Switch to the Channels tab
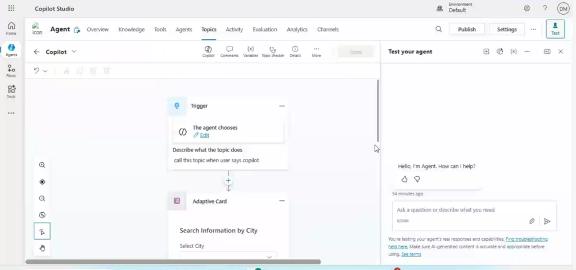Image resolution: width=576 pixels, height=270 pixels. (x=328, y=29)
